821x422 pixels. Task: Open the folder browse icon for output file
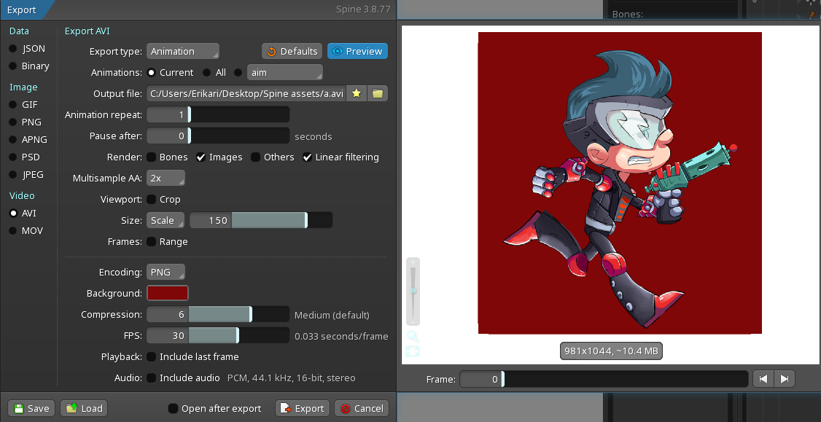pos(378,94)
